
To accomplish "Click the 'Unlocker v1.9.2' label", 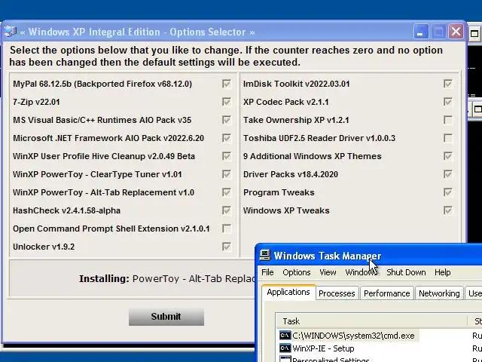I will click(x=44, y=247).
